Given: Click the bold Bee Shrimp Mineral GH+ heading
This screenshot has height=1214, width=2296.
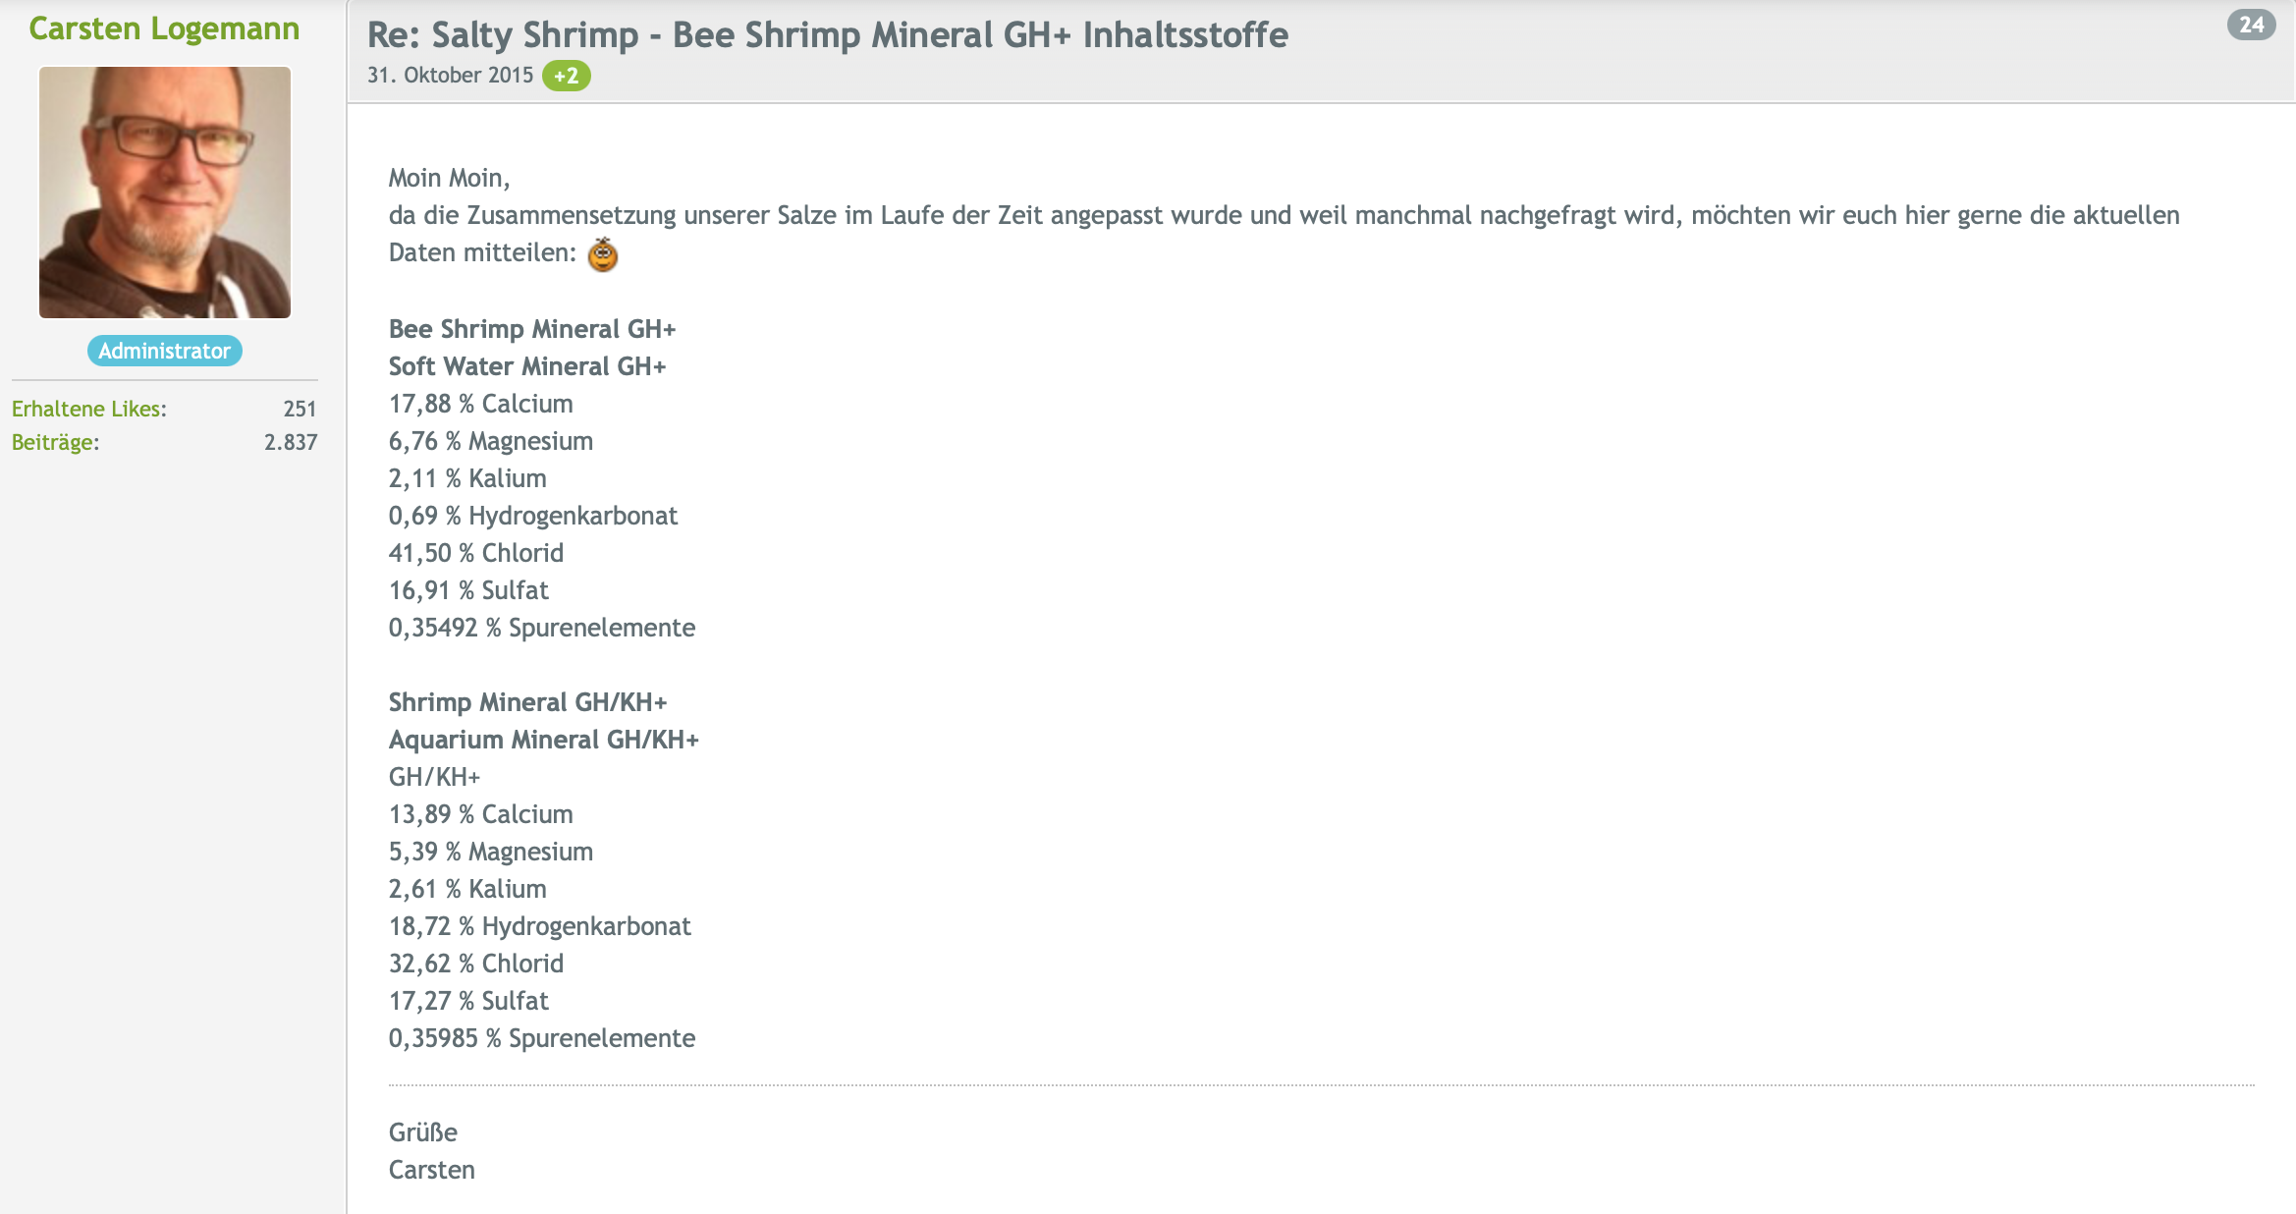Looking at the screenshot, I should (x=532, y=329).
